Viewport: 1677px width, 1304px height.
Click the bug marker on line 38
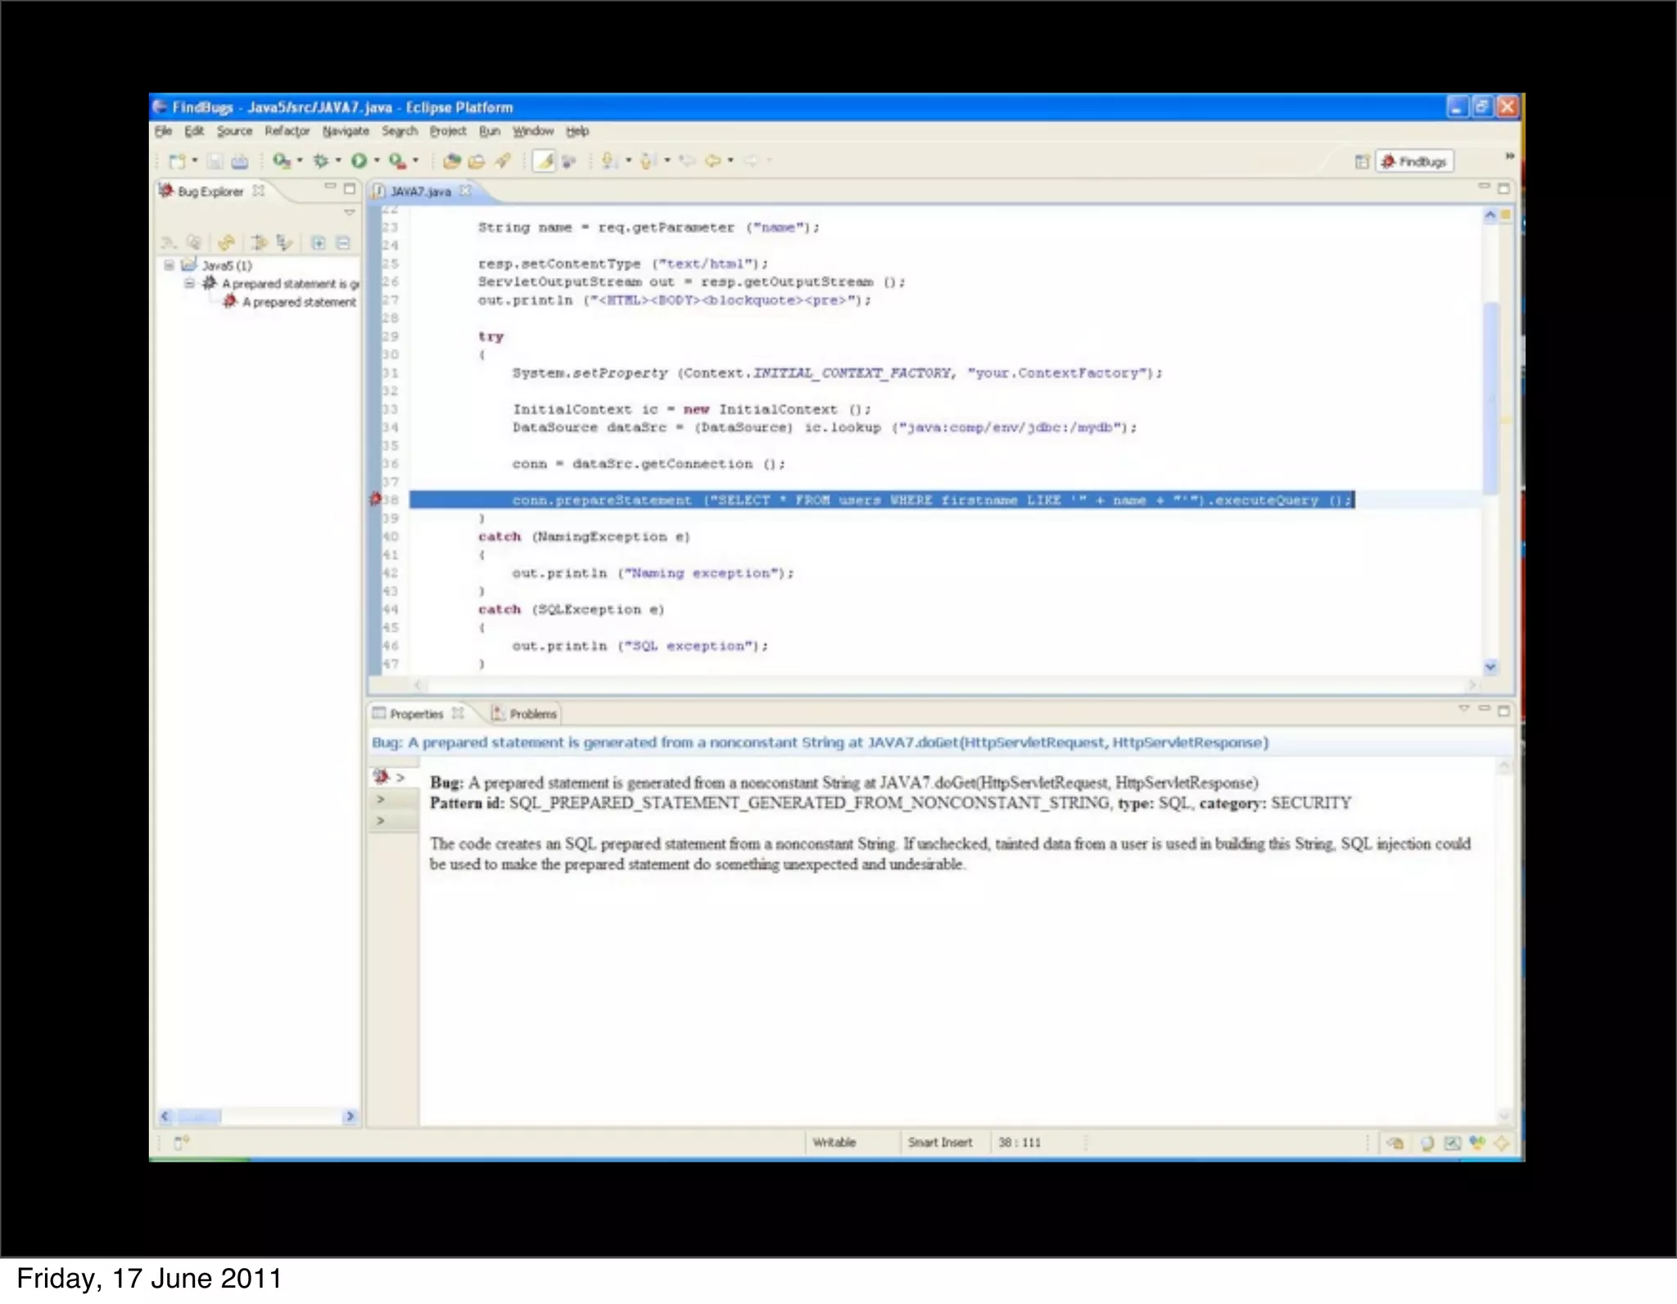(376, 499)
